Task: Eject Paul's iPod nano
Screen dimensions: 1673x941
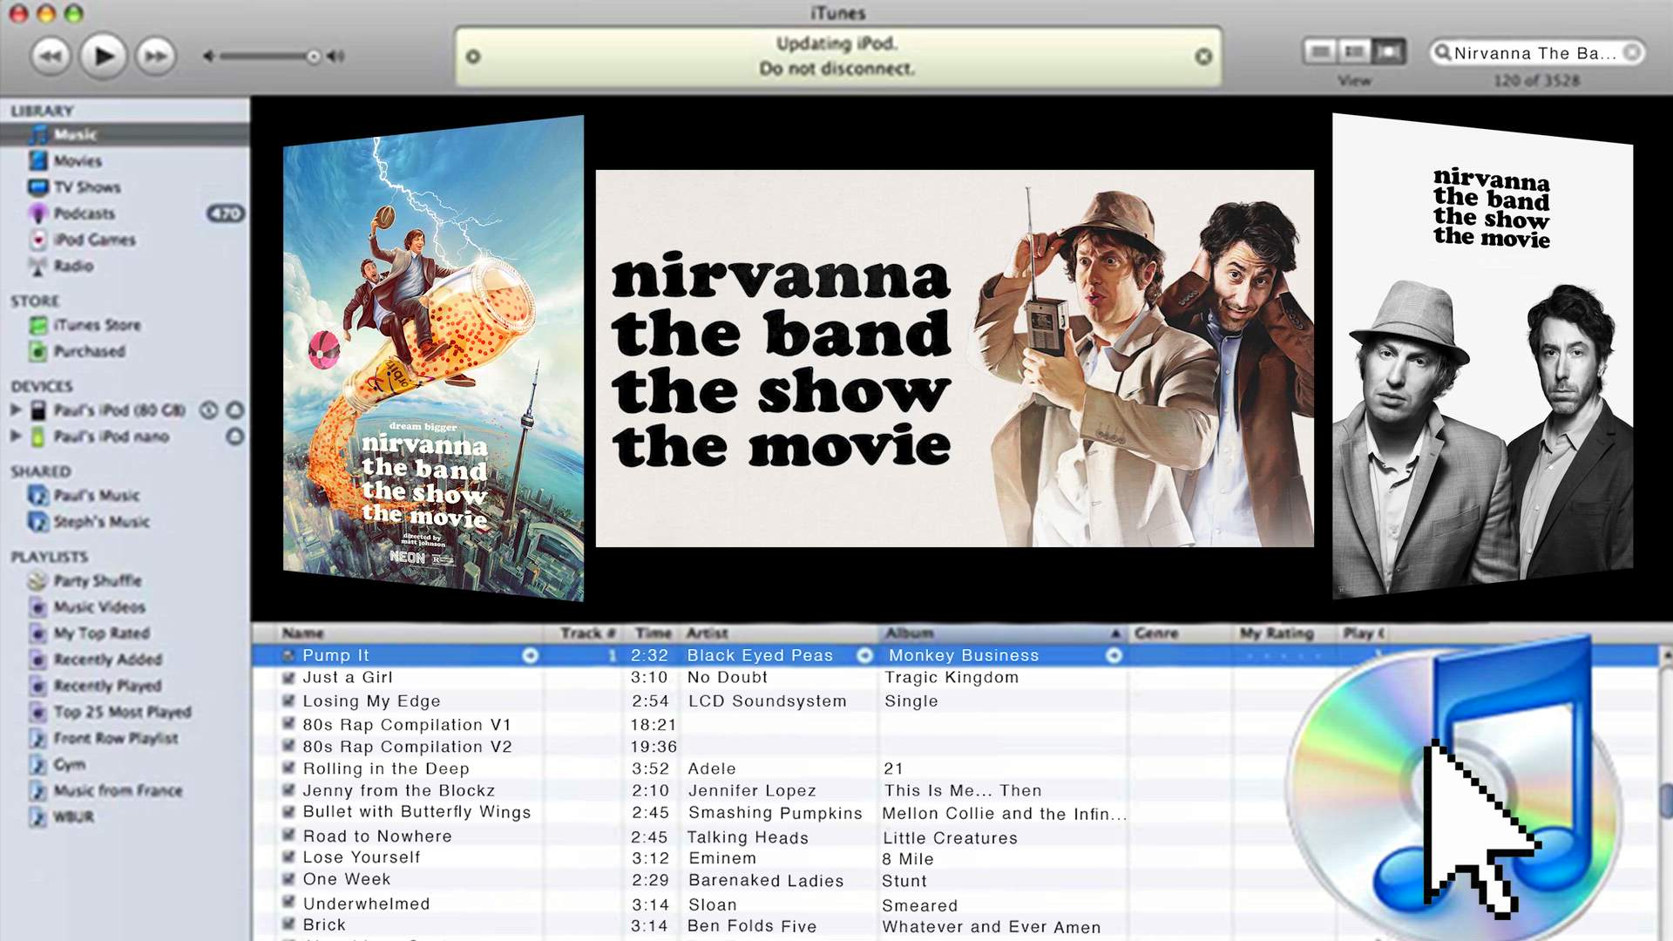Action: (235, 436)
